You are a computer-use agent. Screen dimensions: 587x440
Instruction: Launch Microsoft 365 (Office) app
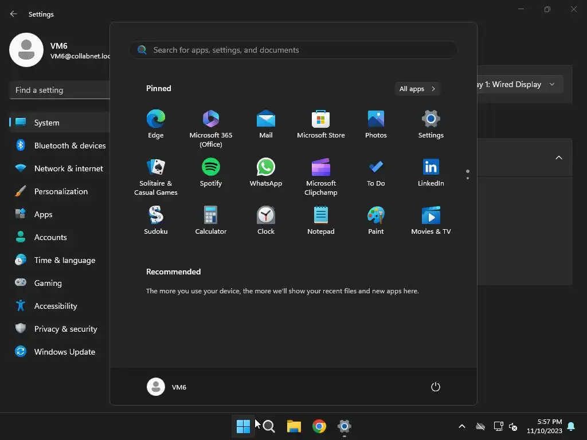[211, 128]
